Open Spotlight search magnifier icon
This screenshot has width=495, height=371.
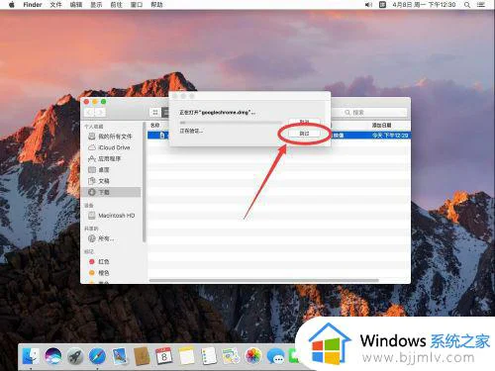tap(467, 5)
